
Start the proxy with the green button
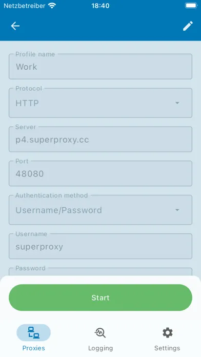100,298
